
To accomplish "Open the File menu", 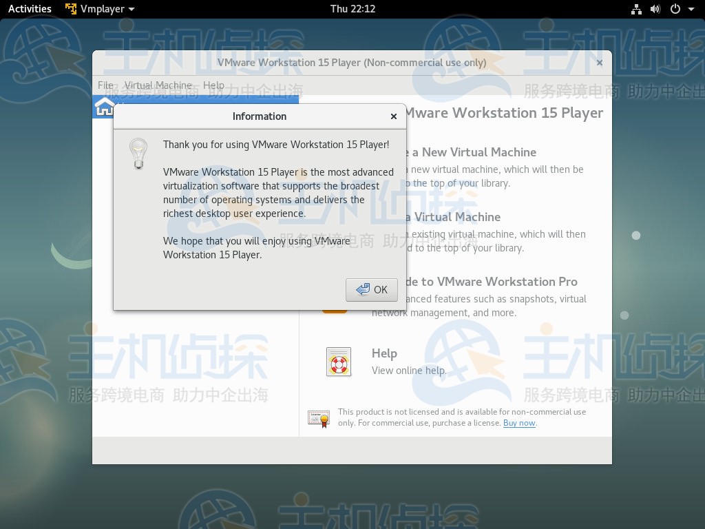I will (105, 85).
